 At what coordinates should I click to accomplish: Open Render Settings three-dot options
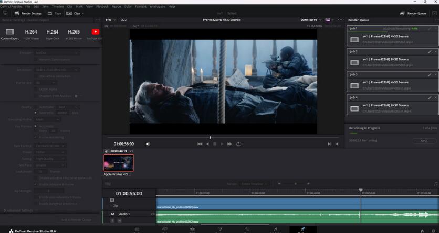coord(98,20)
